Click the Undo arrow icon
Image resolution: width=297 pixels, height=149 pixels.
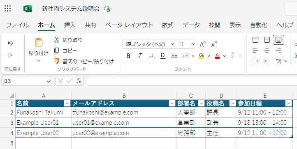(x=10, y=44)
